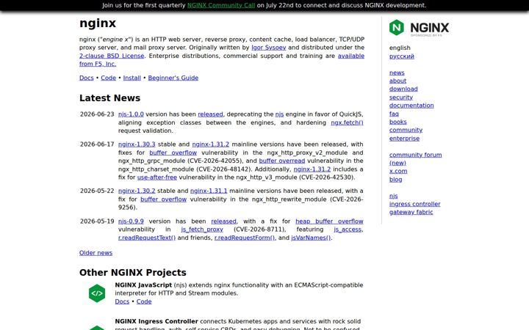Open the 'heap buffer overflow' link
Viewport: 529px width, 330px height.
pos(329,221)
